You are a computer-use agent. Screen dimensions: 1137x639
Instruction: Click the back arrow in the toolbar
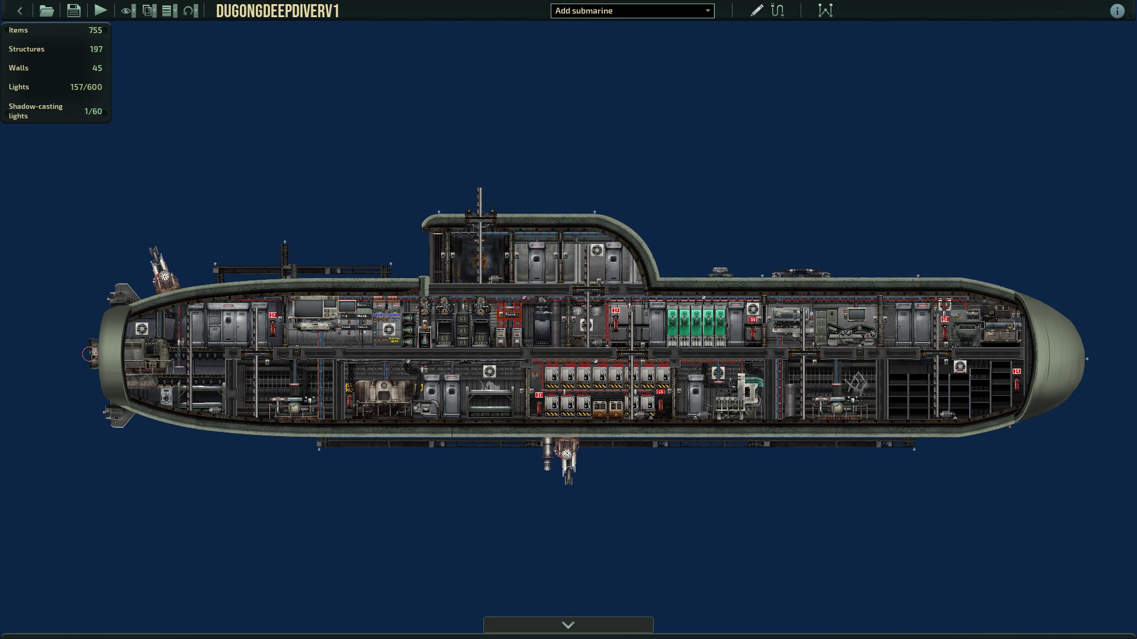(20, 11)
